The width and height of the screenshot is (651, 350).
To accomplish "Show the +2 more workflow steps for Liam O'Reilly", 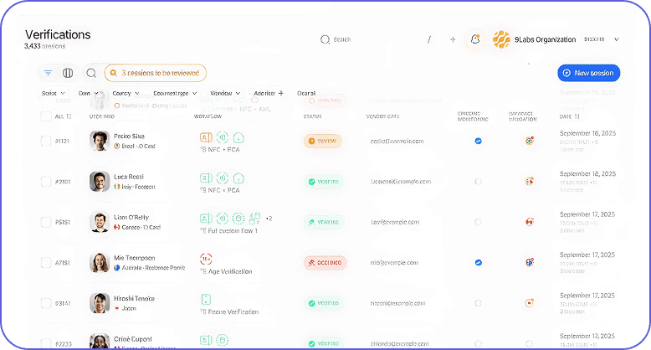I will pos(269,219).
